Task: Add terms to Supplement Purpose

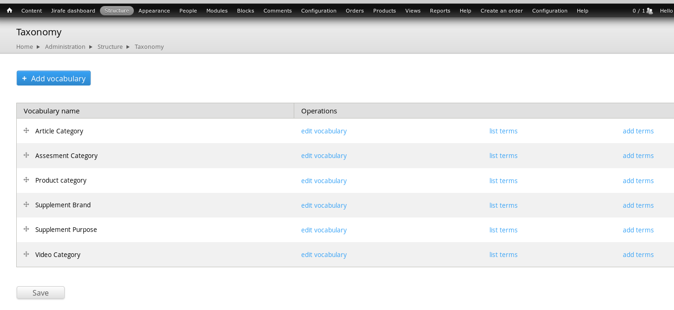Action: tap(638, 230)
